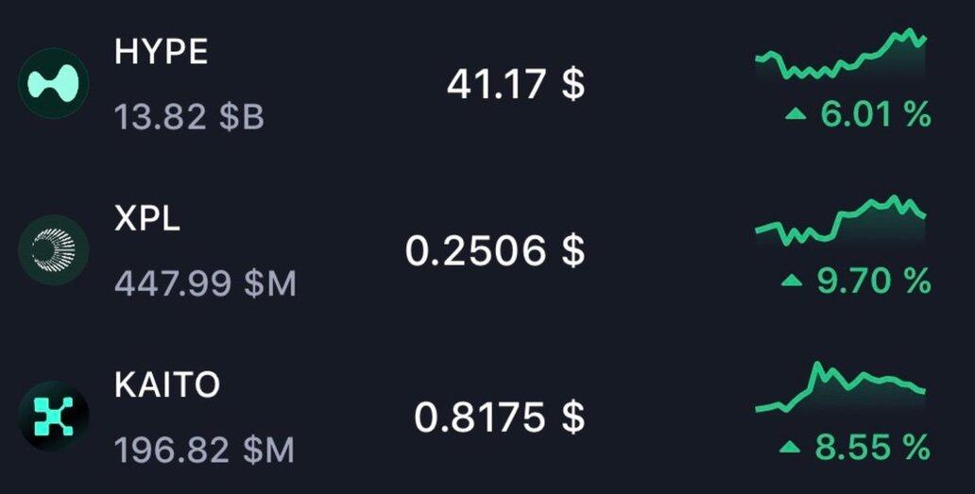Click the green up arrow beside 8.55 %
Image resolution: width=975 pixels, height=494 pixels.
pyautogui.click(x=792, y=448)
